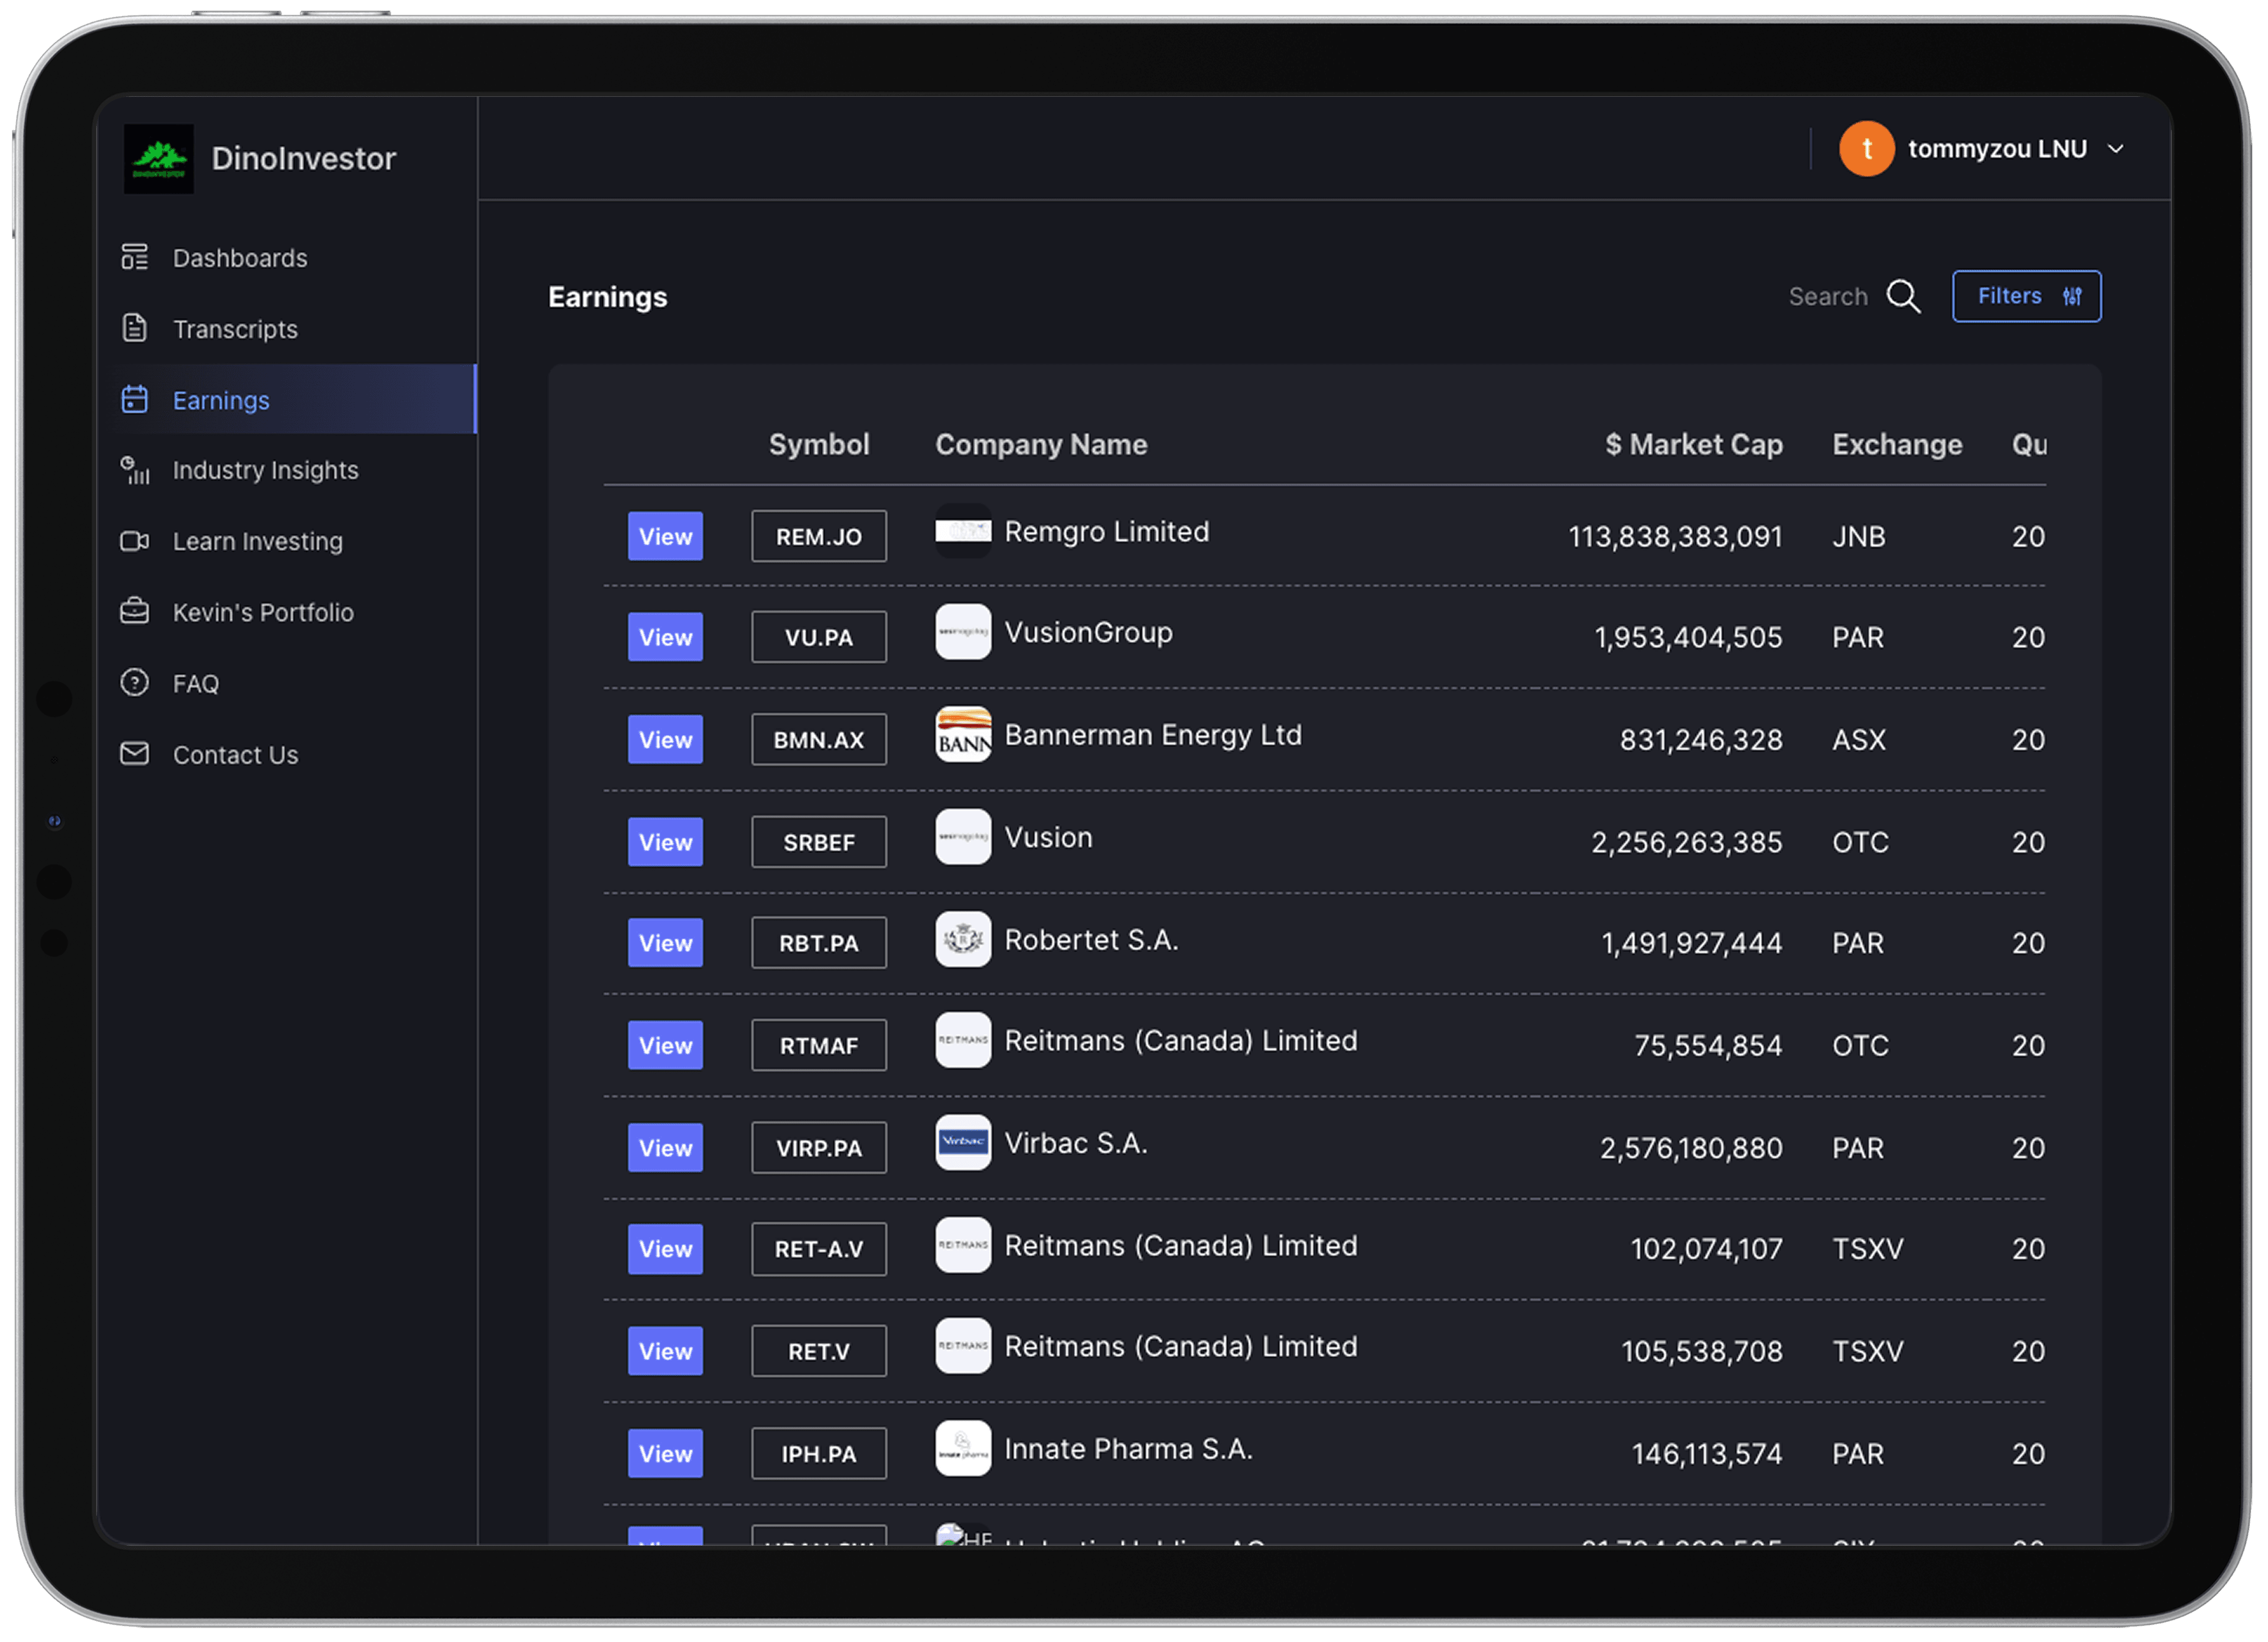Click the View button for SRBEF
This screenshot has height=1642, width=2268.
[665, 843]
